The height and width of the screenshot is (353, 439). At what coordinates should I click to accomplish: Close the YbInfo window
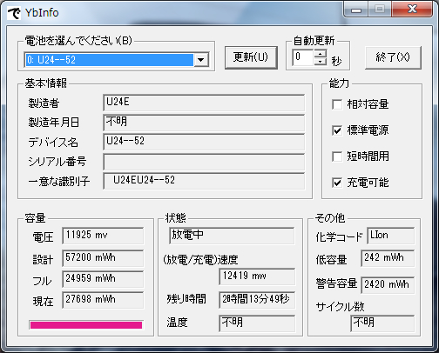tap(412, 10)
